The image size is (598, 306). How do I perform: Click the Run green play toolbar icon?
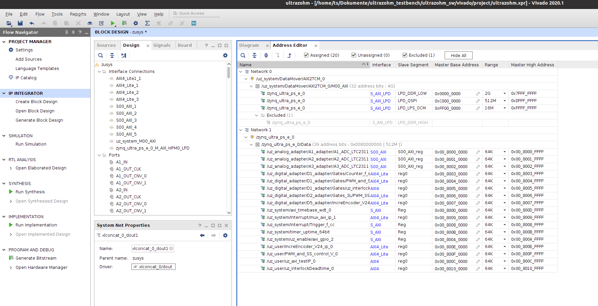(x=113, y=23)
